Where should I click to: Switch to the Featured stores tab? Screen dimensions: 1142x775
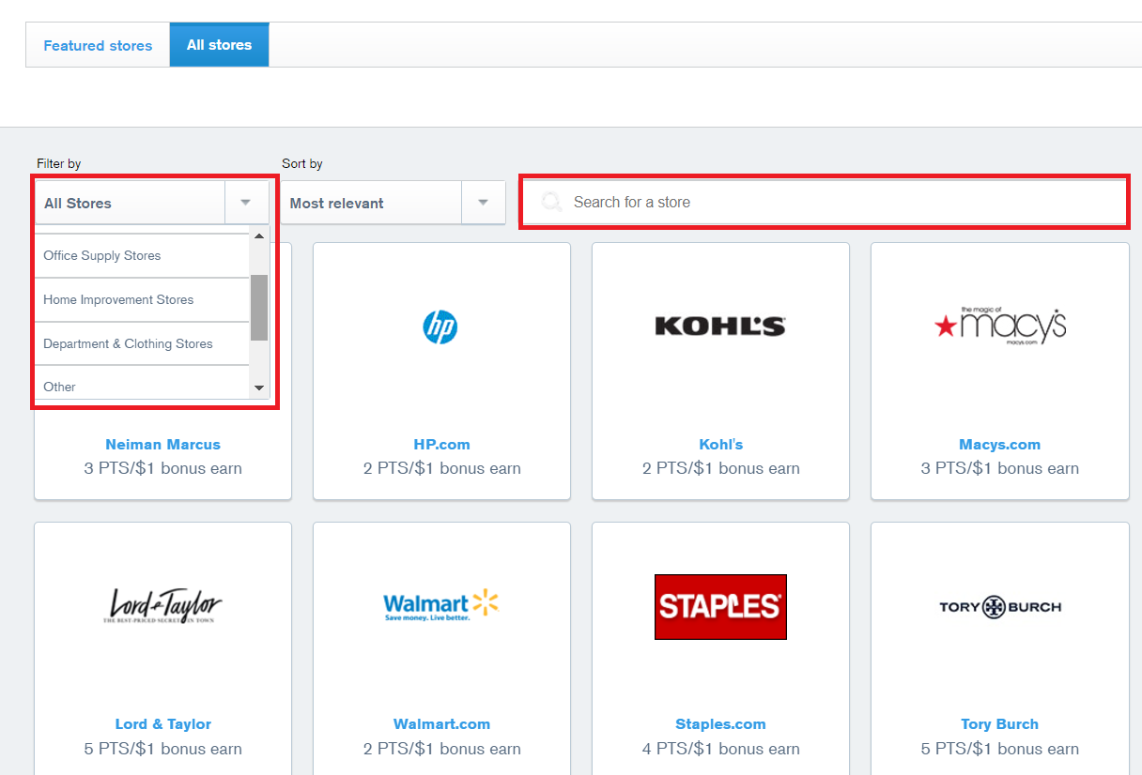point(98,45)
